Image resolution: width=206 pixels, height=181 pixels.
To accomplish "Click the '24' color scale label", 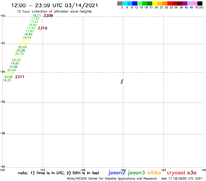I will click(156, 8).
